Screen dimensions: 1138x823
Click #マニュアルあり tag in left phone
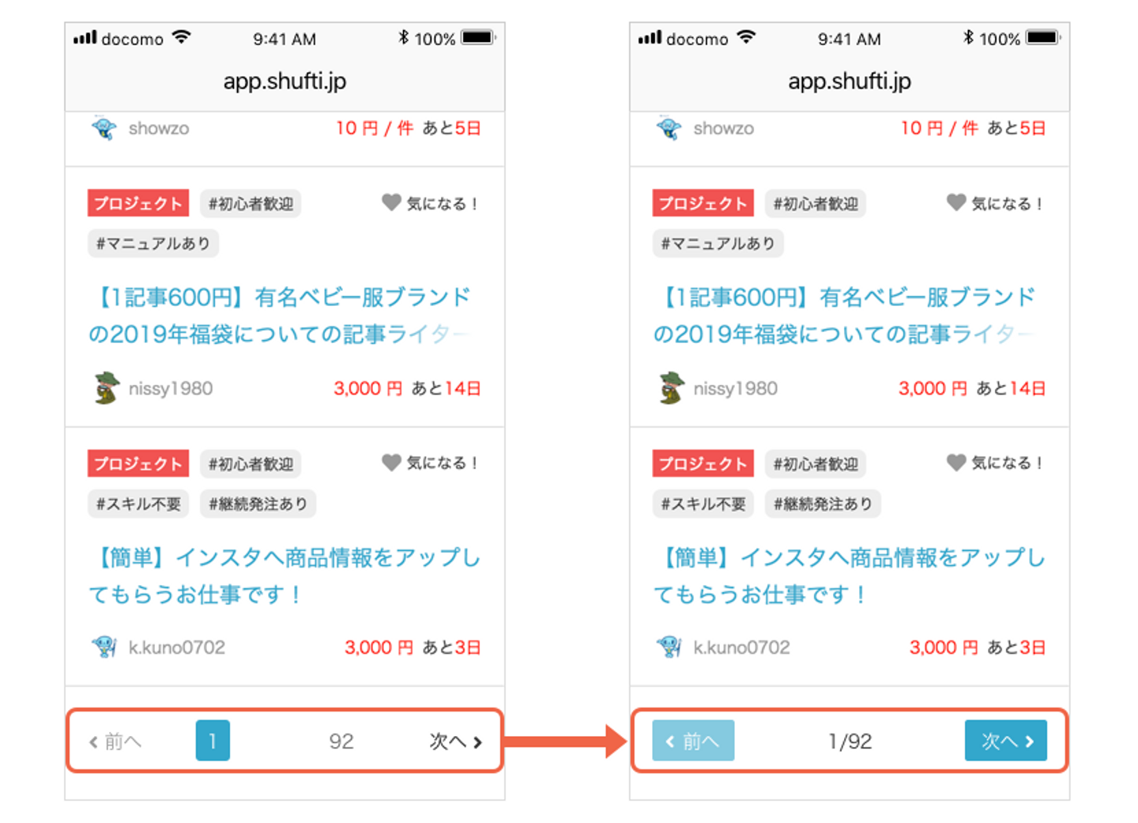(x=153, y=244)
